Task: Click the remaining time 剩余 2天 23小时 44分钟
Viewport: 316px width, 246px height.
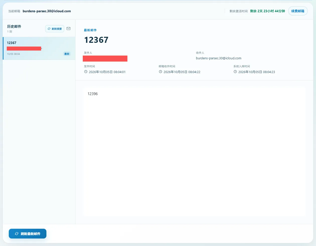Action: click(268, 11)
